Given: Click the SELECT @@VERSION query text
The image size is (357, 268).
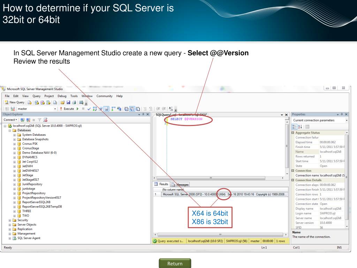Looking at the screenshot, I should pos(186,119).
